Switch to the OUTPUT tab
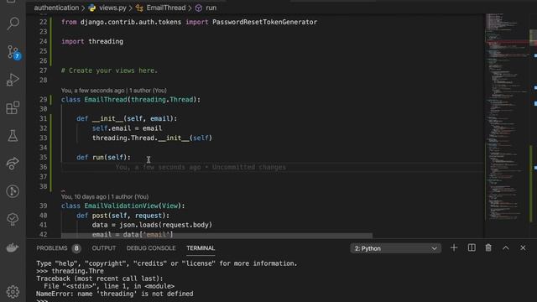Image resolution: width=537 pixels, height=302 pixels. (x=104, y=248)
